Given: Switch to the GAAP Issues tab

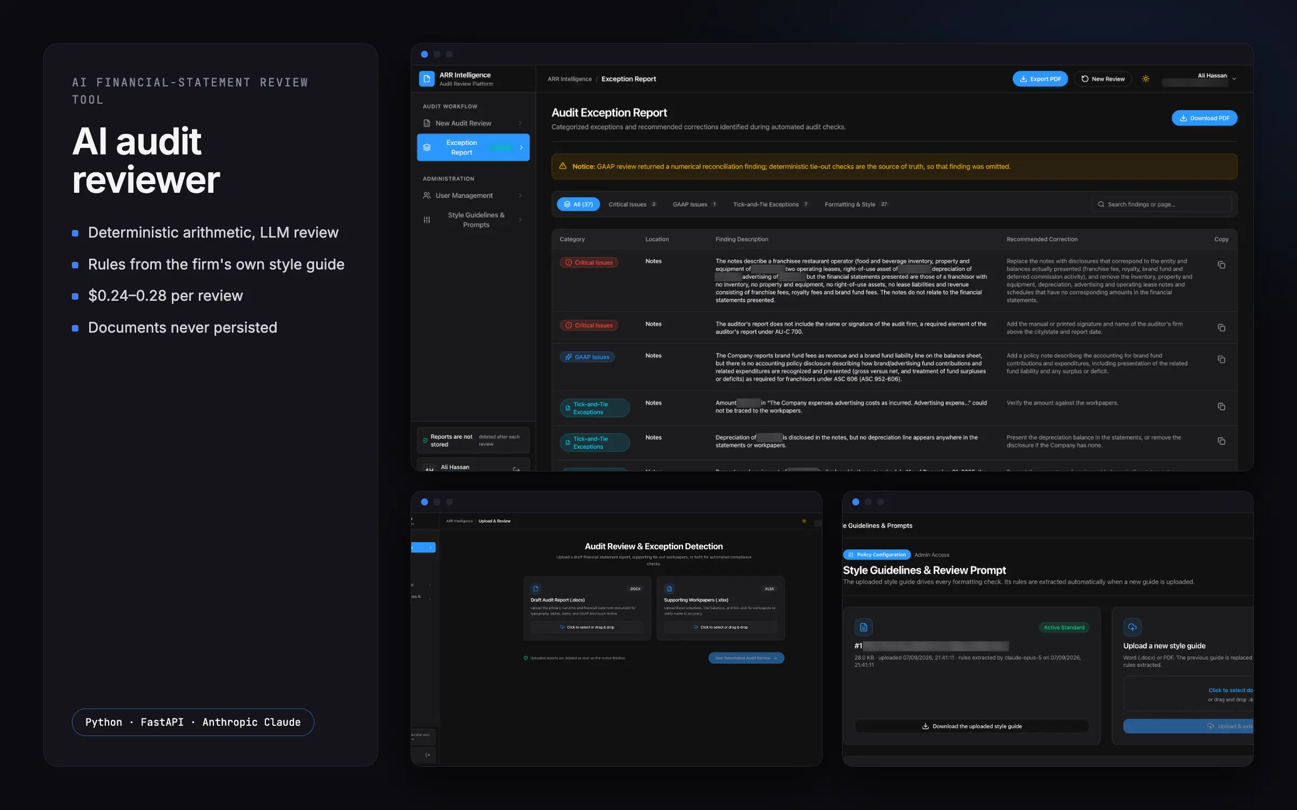Looking at the screenshot, I should click(x=694, y=204).
